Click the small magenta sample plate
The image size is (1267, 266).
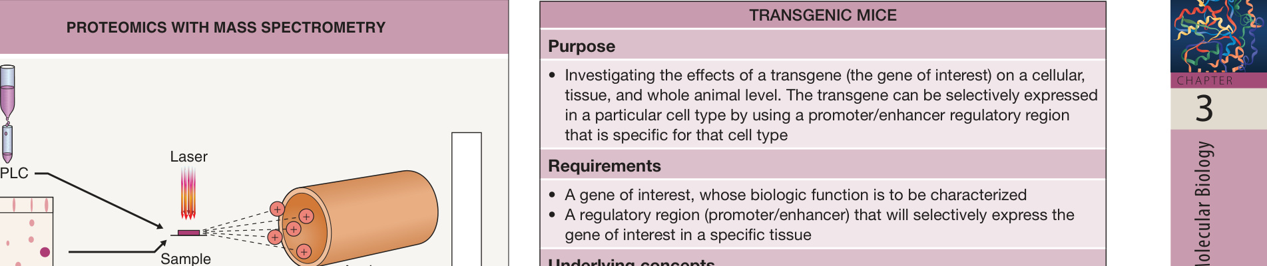point(188,233)
